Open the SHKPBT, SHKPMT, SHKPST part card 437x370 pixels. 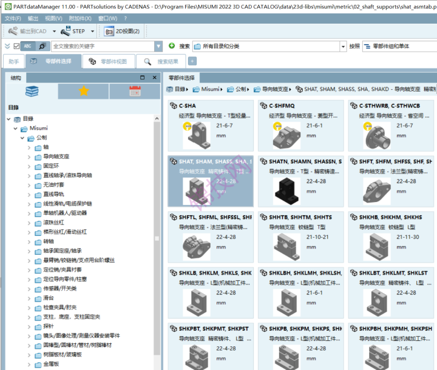pos(211,346)
